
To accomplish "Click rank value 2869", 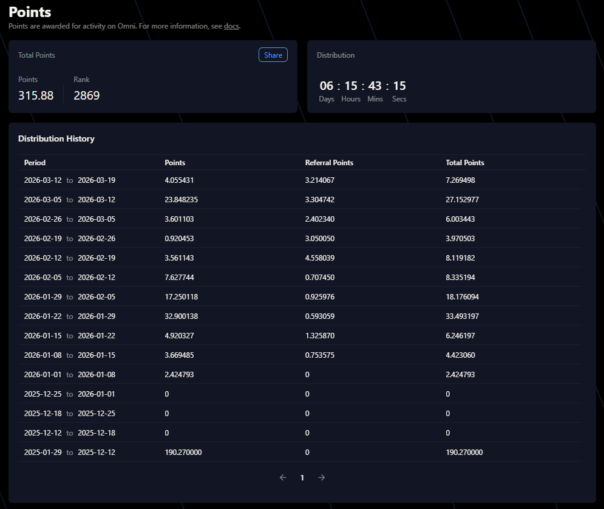I will tap(87, 95).
